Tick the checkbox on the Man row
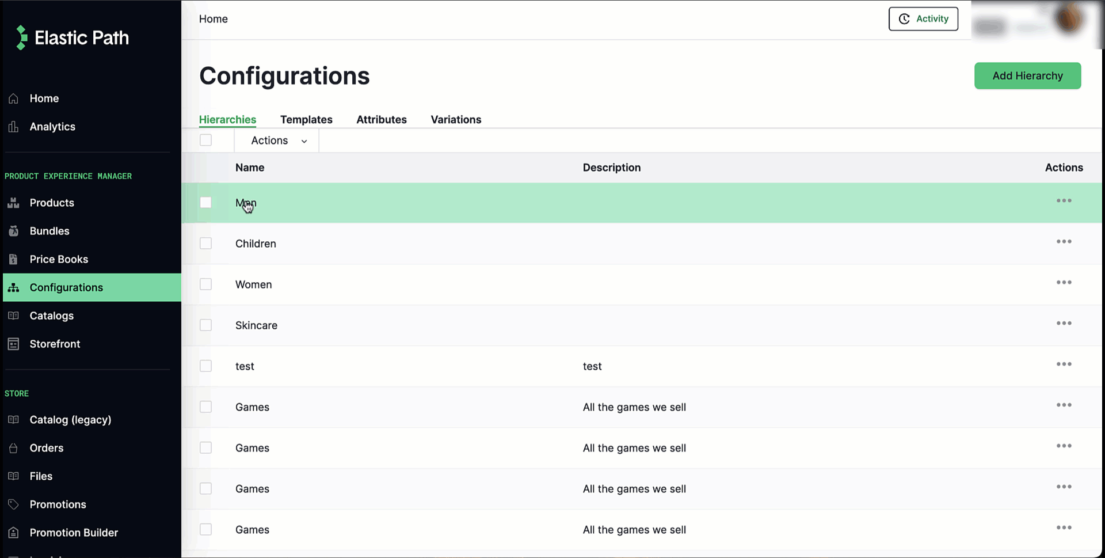 (x=205, y=202)
